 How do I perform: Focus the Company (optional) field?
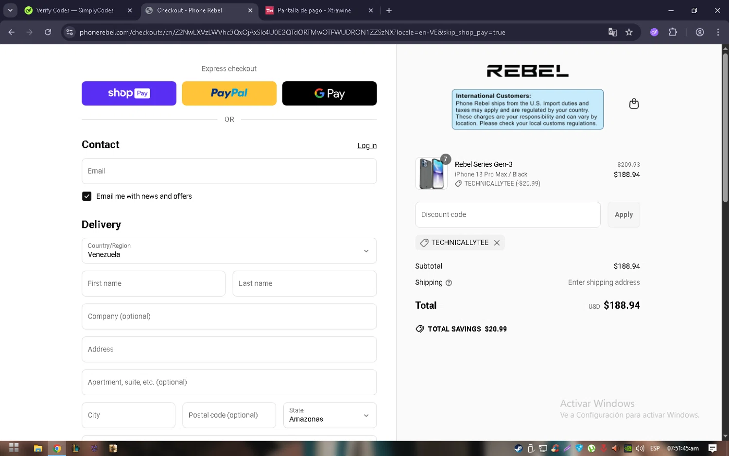tap(229, 316)
